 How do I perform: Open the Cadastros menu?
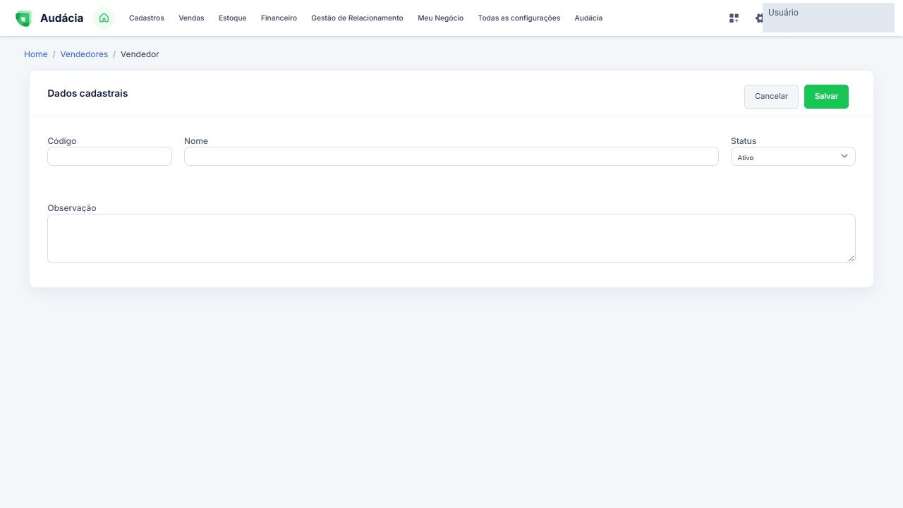[x=147, y=18]
